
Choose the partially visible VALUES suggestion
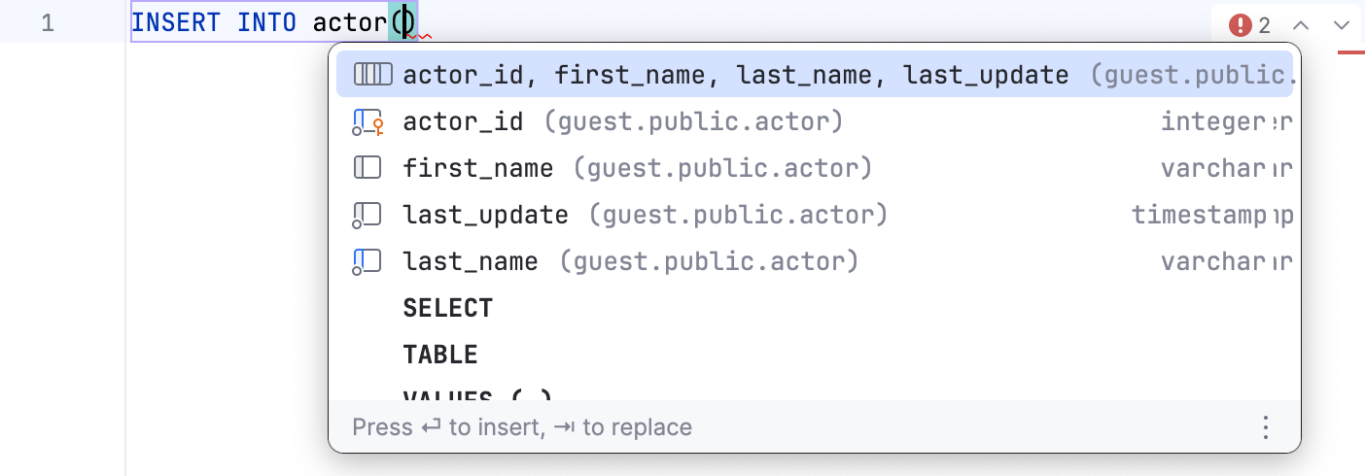point(477,394)
